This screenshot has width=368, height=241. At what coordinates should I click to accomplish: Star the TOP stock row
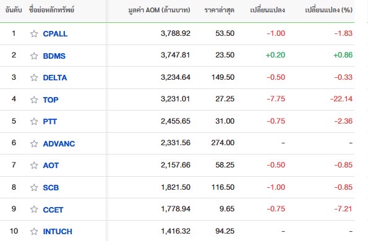point(34,99)
